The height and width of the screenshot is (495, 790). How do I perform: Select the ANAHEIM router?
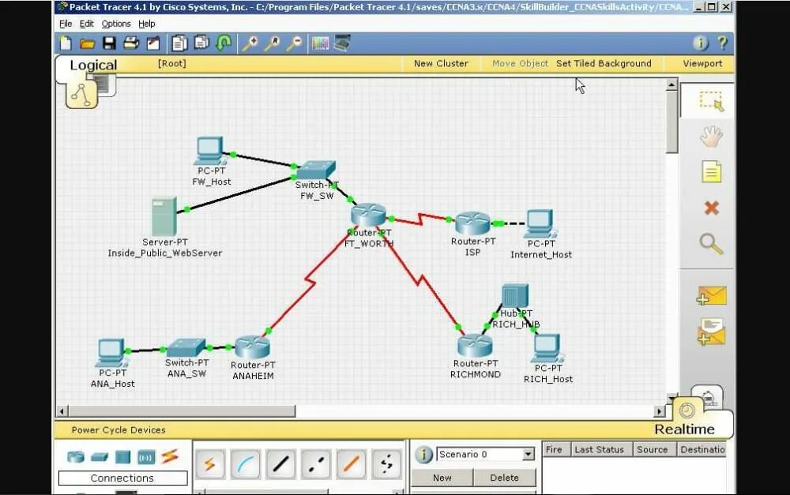(x=253, y=347)
